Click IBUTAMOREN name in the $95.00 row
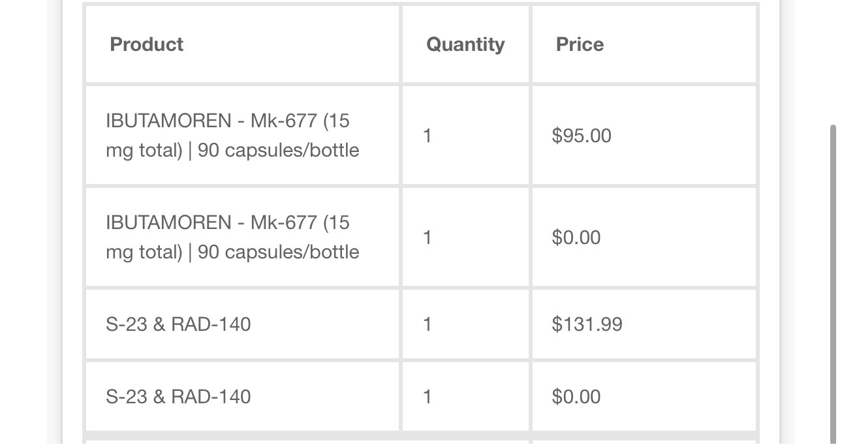842x447 pixels. [x=168, y=121]
